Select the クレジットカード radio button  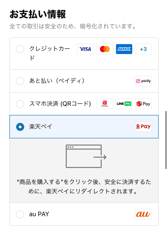(20, 49)
